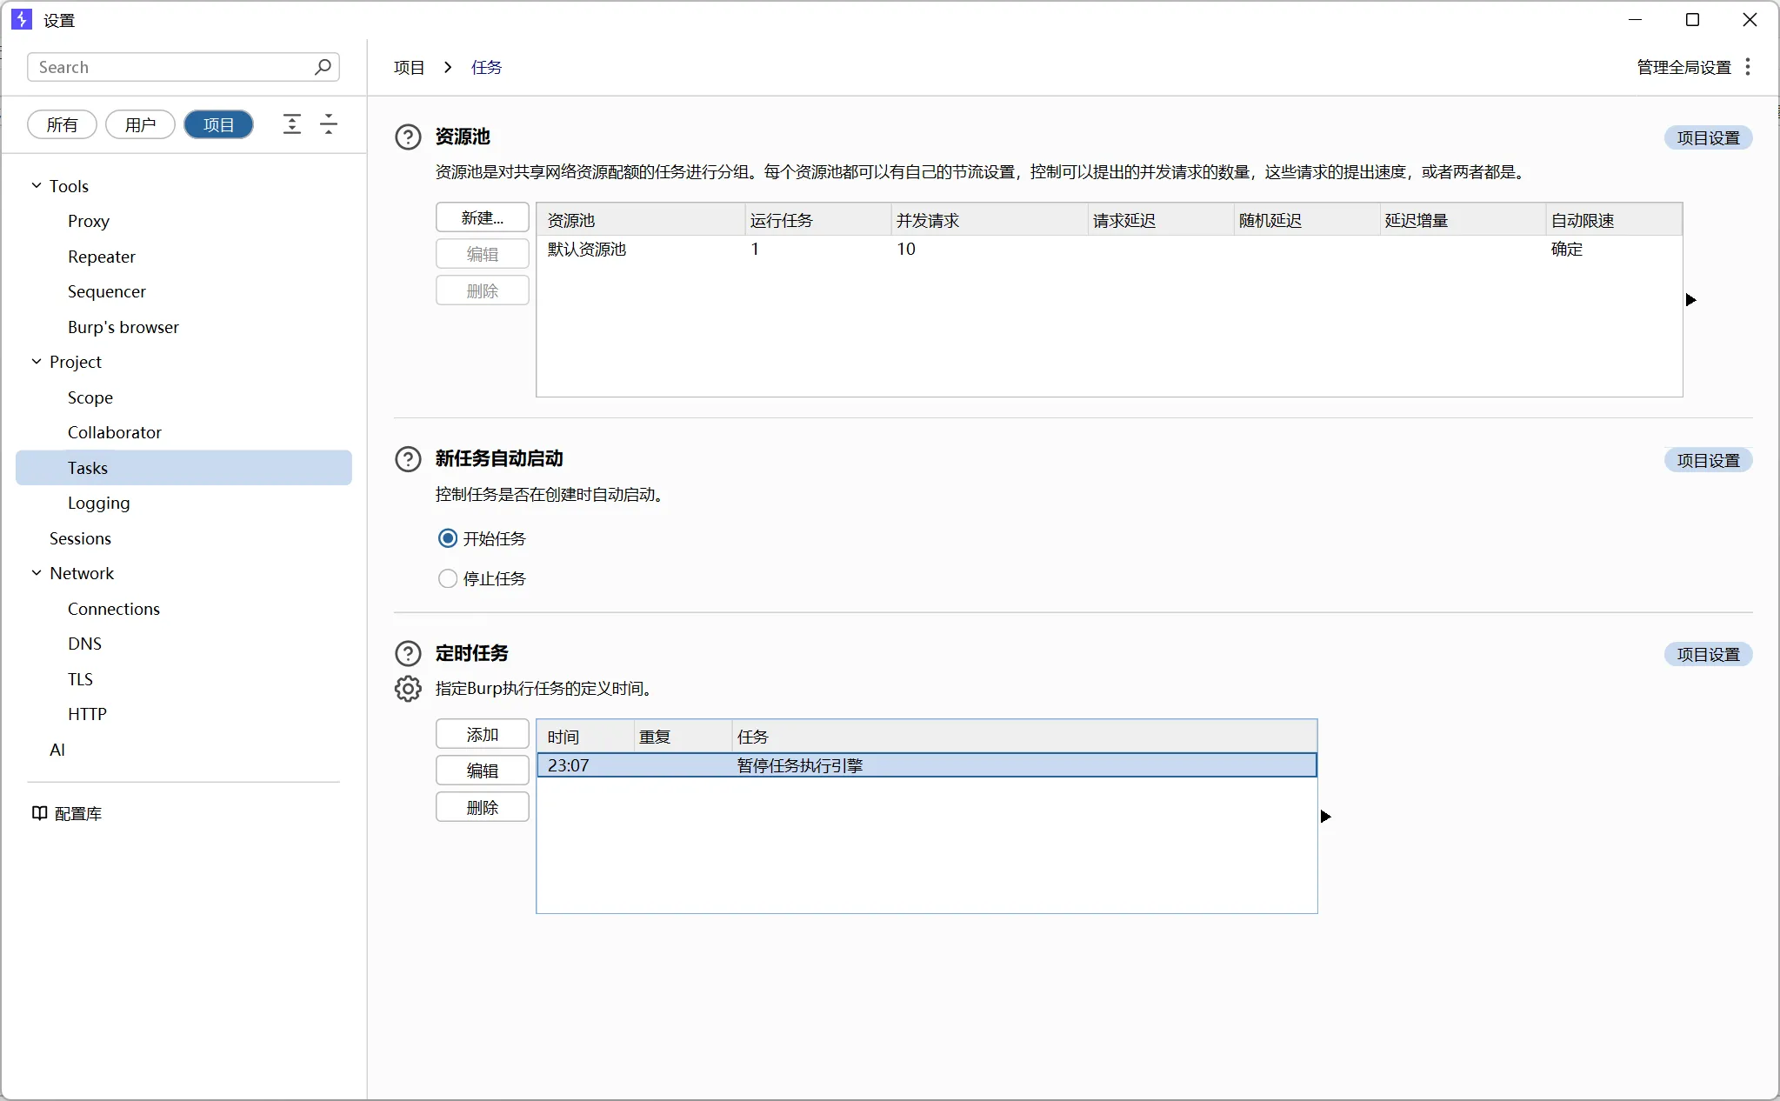Open the Collaborator settings page
The height and width of the screenshot is (1101, 1780).
114,432
